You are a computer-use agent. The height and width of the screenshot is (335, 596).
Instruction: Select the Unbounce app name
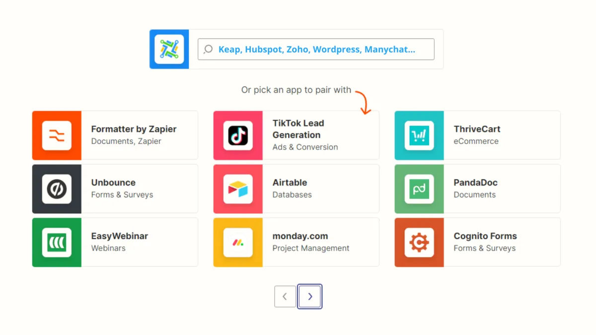[x=113, y=183]
